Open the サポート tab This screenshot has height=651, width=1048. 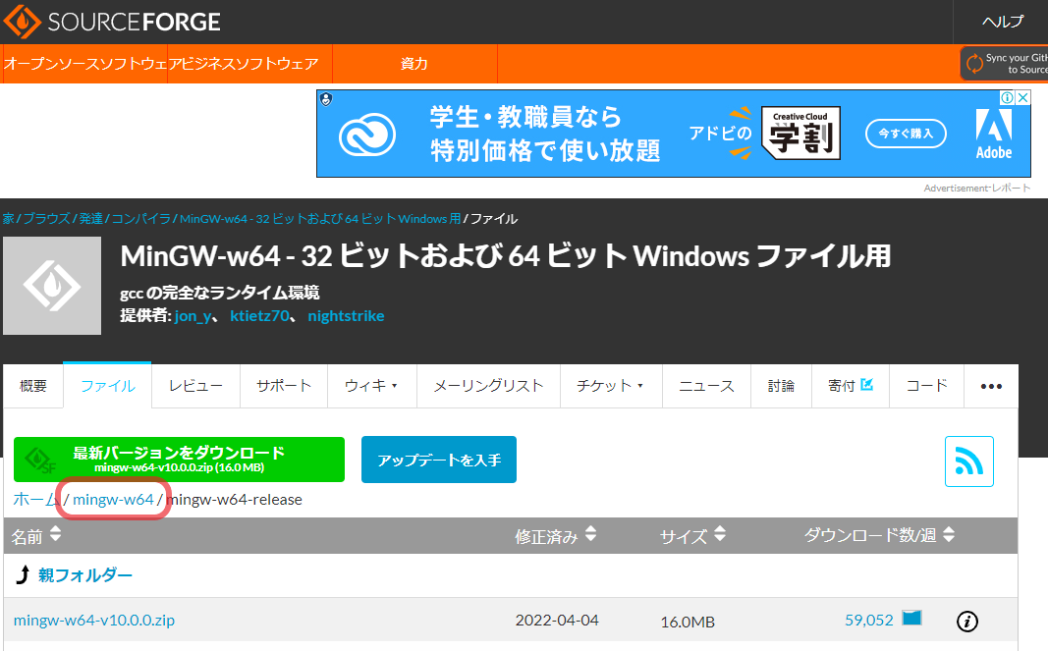284,386
